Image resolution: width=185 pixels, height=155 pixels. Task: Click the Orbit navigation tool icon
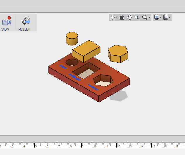click(x=112, y=17)
